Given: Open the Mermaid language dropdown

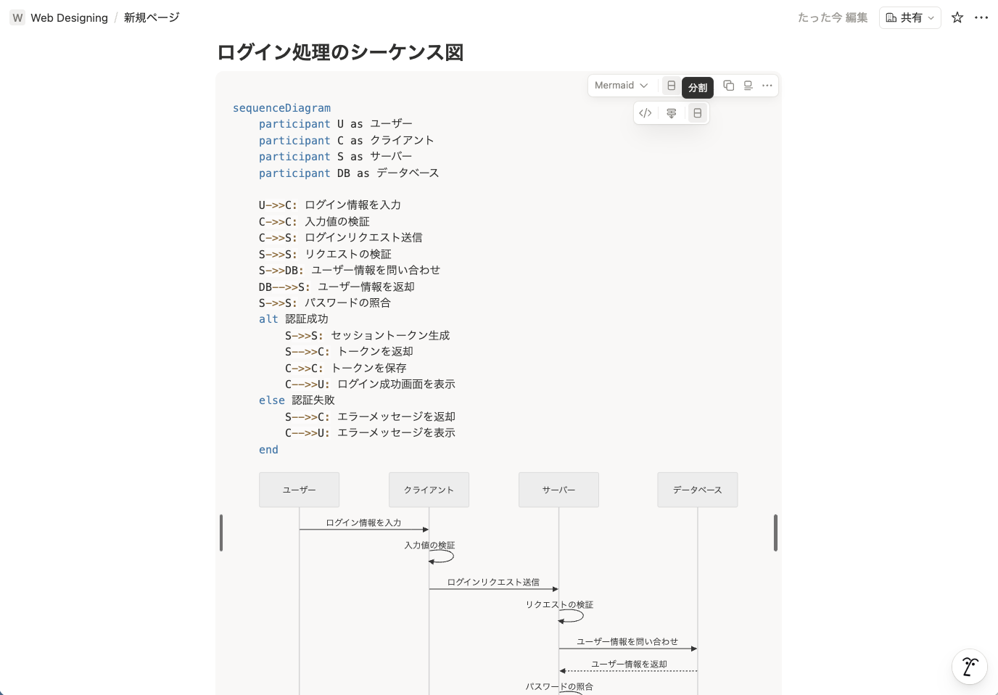Looking at the screenshot, I should click(621, 86).
